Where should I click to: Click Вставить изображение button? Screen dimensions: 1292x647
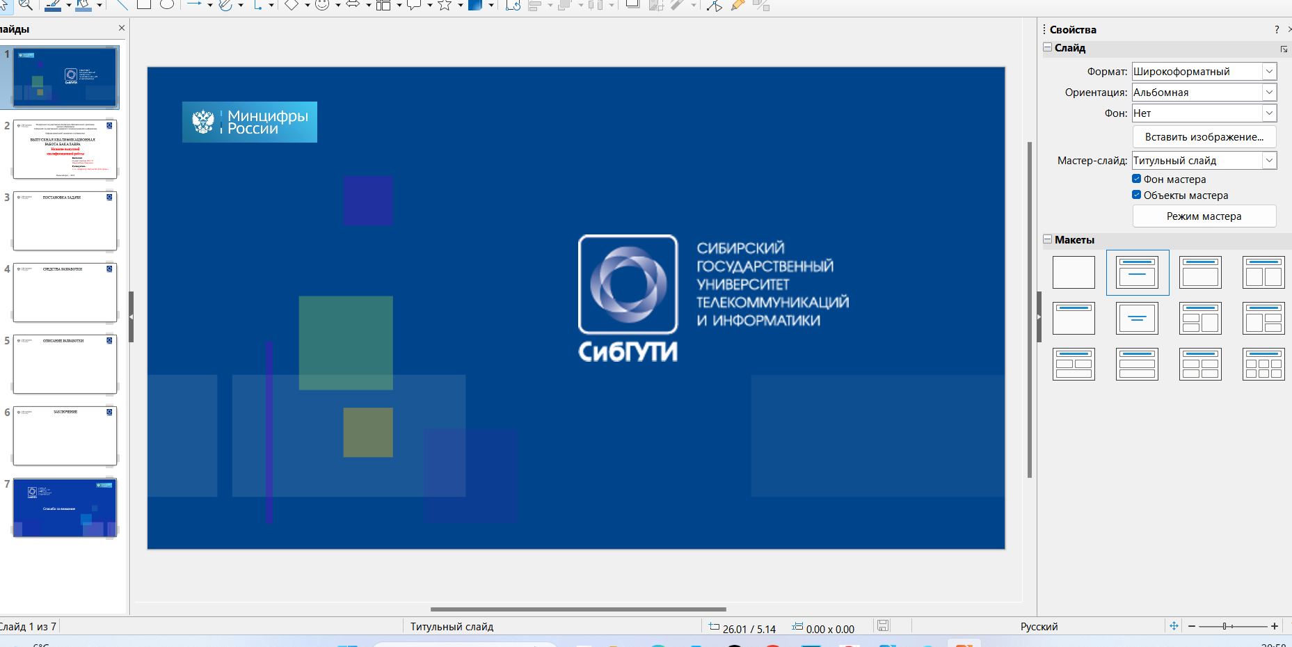coord(1204,137)
